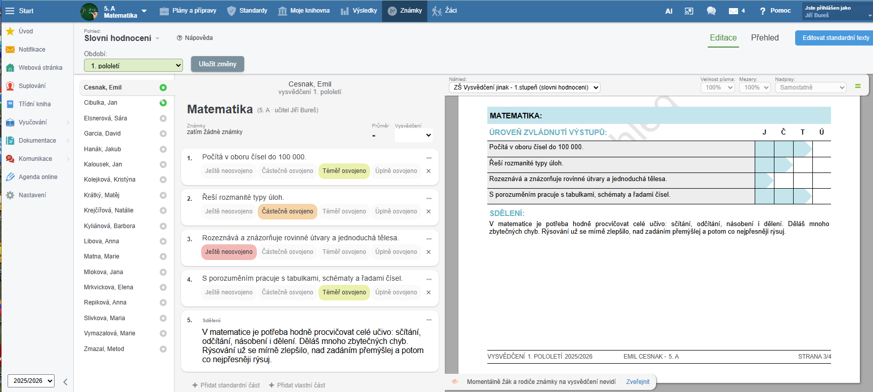Mark outcome 2 as Téměř osvojeno
The width and height of the screenshot is (873, 392).
(x=344, y=211)
